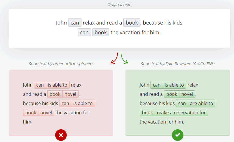Click 'Spun text by Spin Rewriter 10' heading
The image size is (234, 142).
pos(178,64)
